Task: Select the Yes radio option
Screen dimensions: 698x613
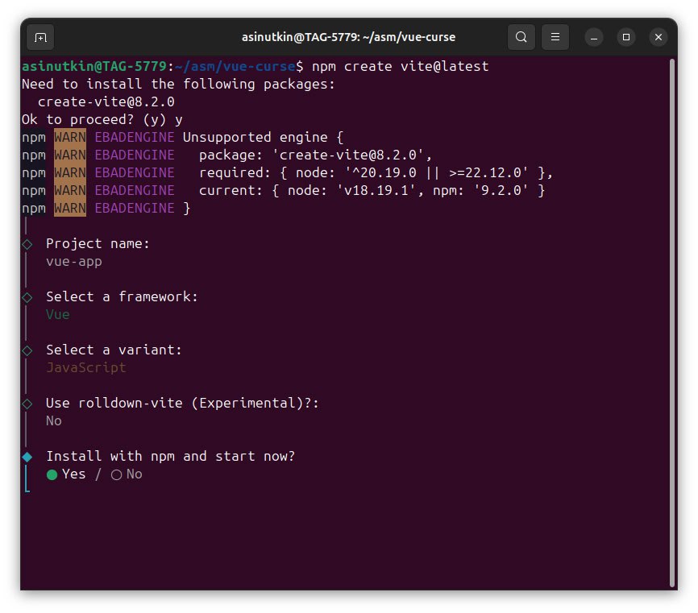Action: tap(52, 474)
